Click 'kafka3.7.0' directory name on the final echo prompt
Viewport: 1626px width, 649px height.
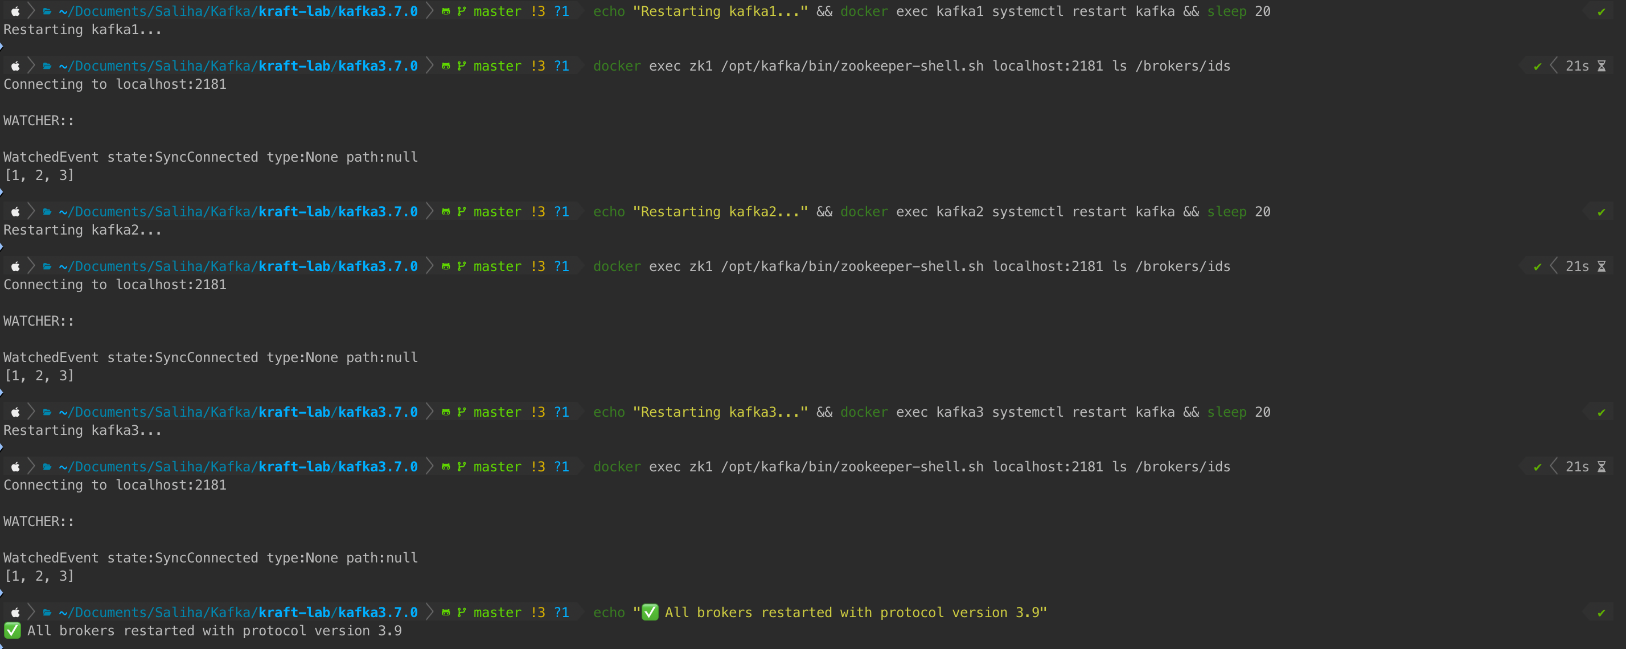[377, 613]
